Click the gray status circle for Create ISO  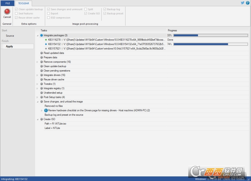42,119
